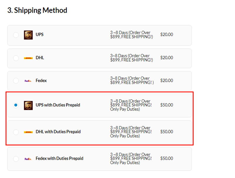Screen dimensions: 235x178
Task: Click $50.00 price for Fedex Duties Prepaid
Action: [167, 158]
